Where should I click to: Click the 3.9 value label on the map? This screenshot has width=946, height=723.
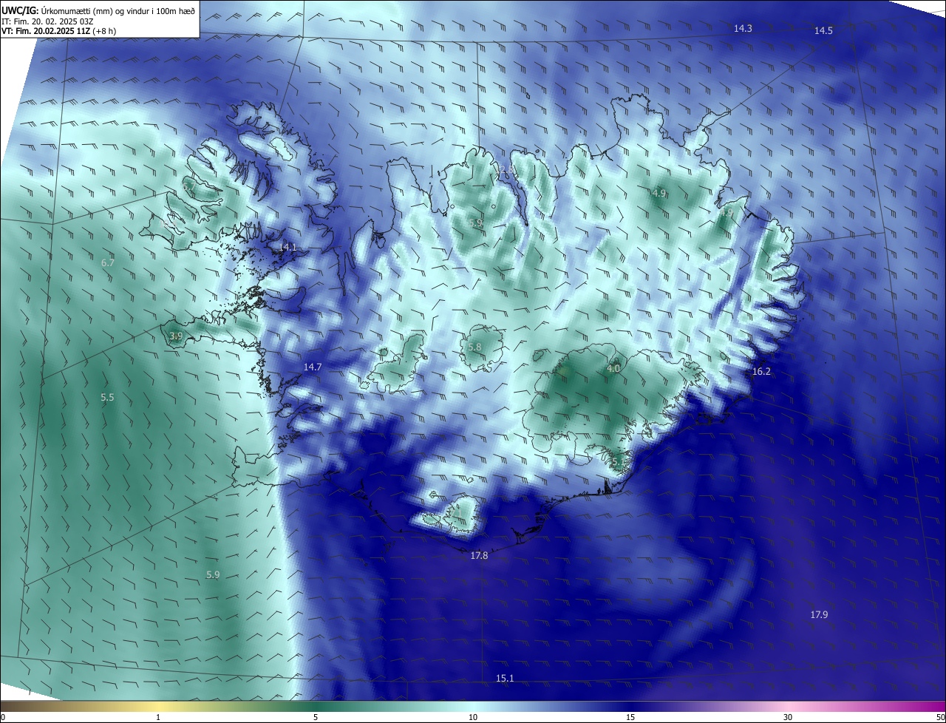point(176,336)
